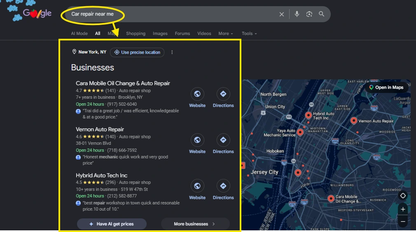Click the Union City label on the map
This screenshot has width=416, height=232.
tap(275, 107)
